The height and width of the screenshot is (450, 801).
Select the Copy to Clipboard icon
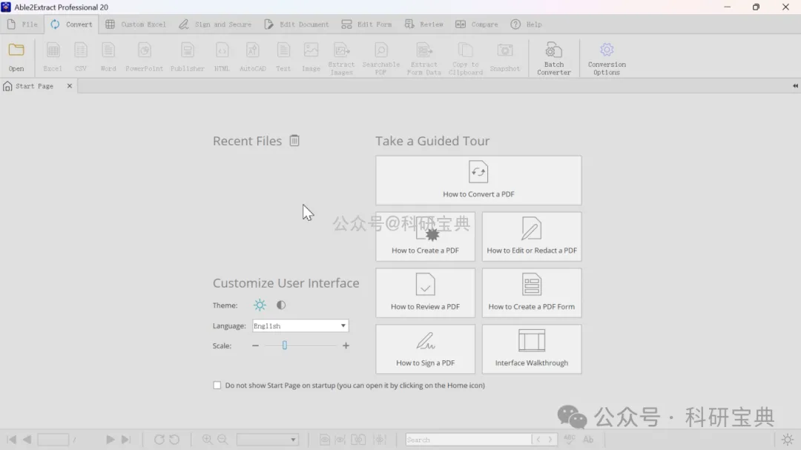click(465, 59)
